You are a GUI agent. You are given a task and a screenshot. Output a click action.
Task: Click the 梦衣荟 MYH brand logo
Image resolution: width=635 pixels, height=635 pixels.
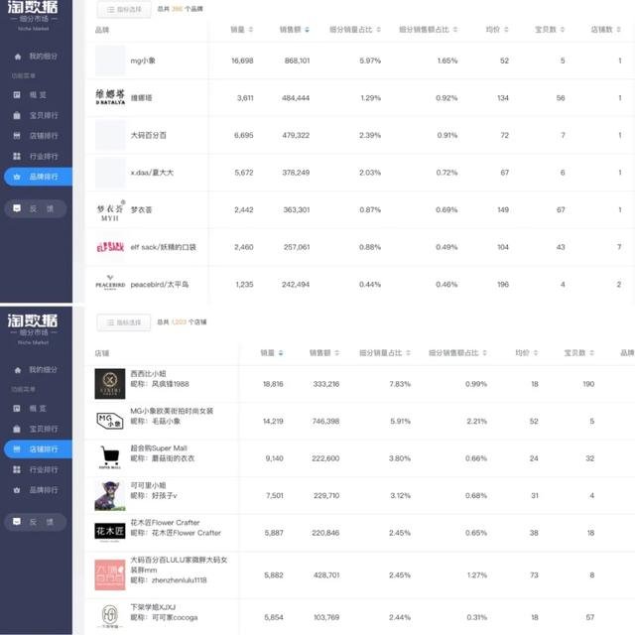click(110, 210)
